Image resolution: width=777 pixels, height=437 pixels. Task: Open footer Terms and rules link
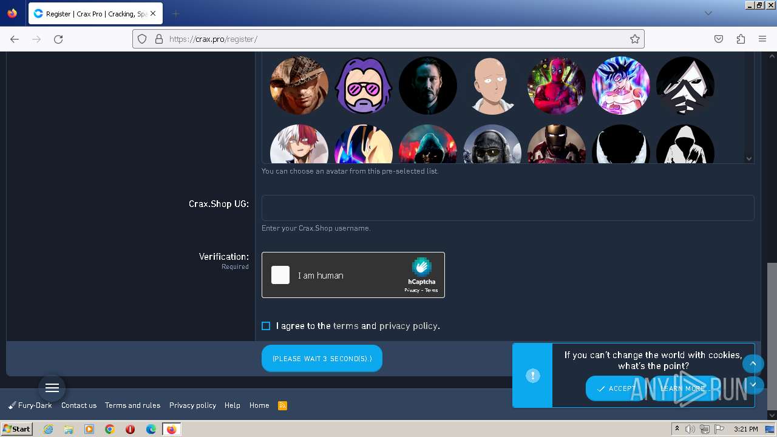pyautogui.click(x=132, y=405)
